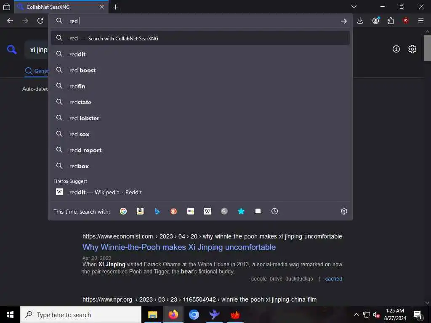Search this time with Google icon

point(123,211)
